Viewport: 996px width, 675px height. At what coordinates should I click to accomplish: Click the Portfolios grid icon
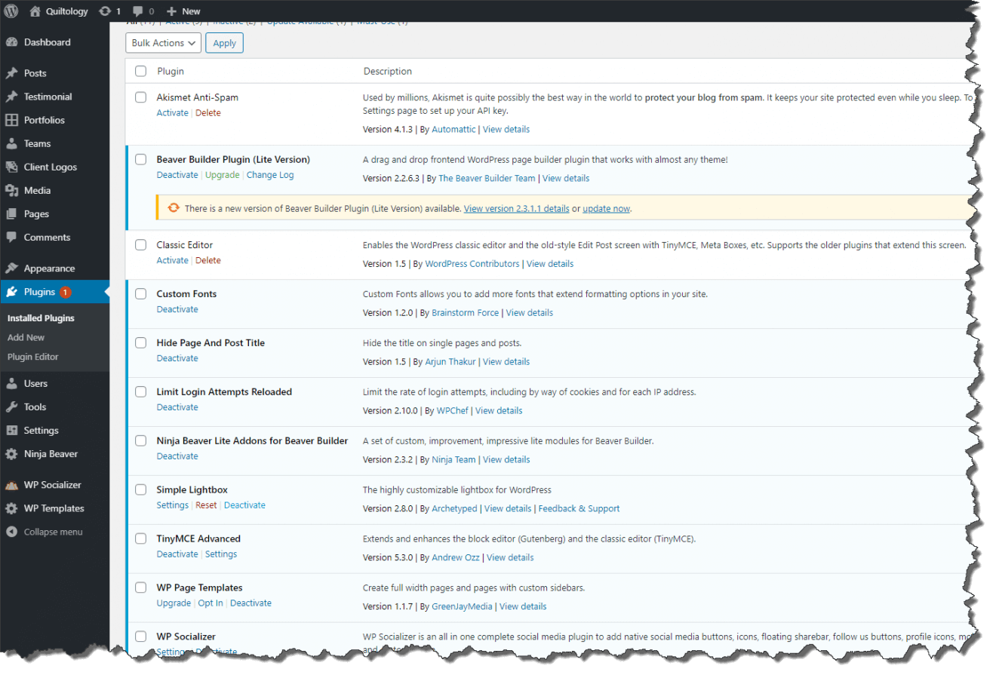11,120
